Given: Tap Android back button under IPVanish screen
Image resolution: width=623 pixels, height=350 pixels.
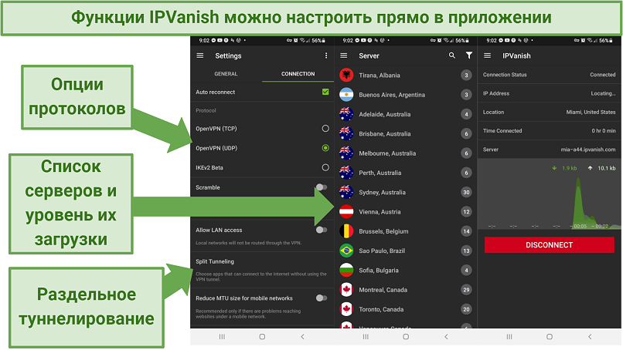Looking at the screenshot, I should tap(590, 337).
